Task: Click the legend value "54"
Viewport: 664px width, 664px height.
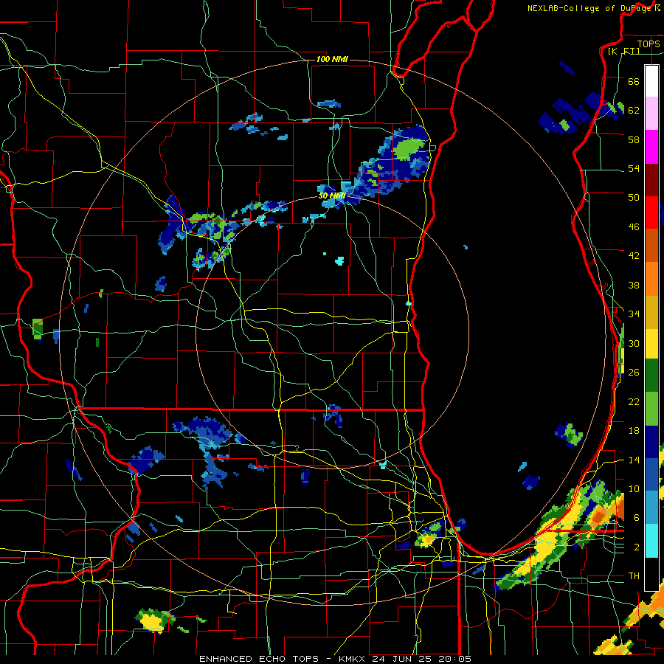Action: pyautogui.click(x=634, y=168)
